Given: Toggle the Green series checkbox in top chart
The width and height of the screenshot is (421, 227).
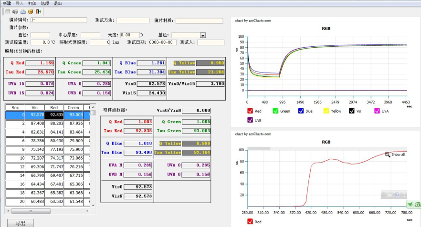Looking at the screenshot, I should 276,111.
